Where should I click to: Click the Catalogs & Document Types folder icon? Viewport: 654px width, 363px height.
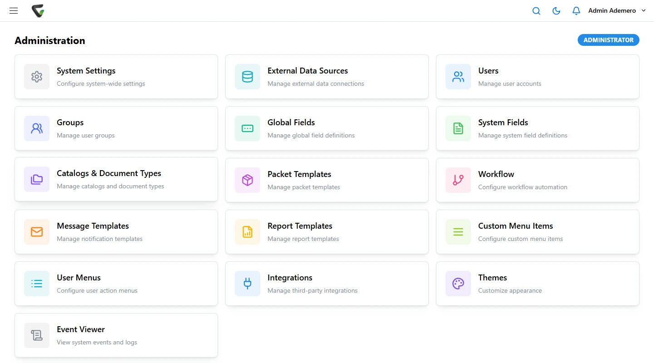[x=37, y=179]
